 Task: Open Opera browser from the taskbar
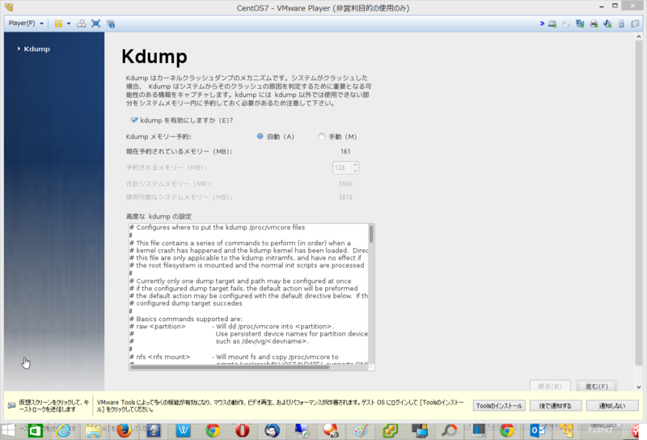click(x=242, y=430)
